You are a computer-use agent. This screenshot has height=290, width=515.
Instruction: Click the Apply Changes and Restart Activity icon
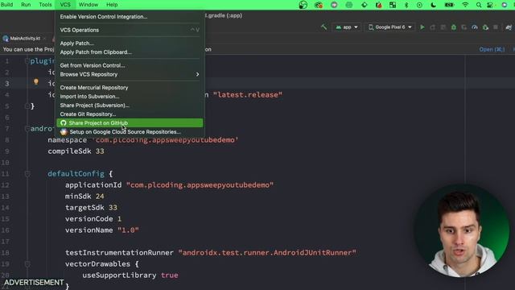pyautogui.click(x=433, y=27)
